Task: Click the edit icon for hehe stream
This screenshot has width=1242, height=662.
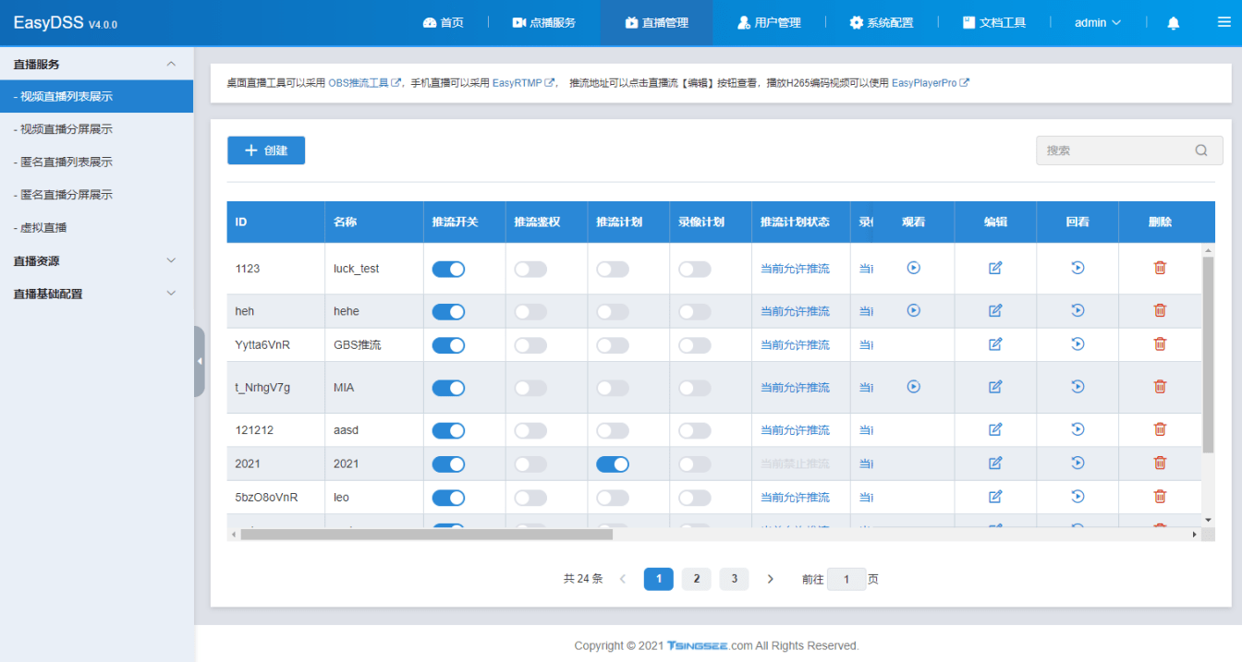Action: pos(995,311)
